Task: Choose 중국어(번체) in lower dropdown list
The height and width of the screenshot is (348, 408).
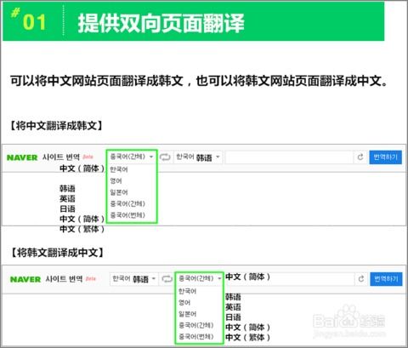Action: 196,337
